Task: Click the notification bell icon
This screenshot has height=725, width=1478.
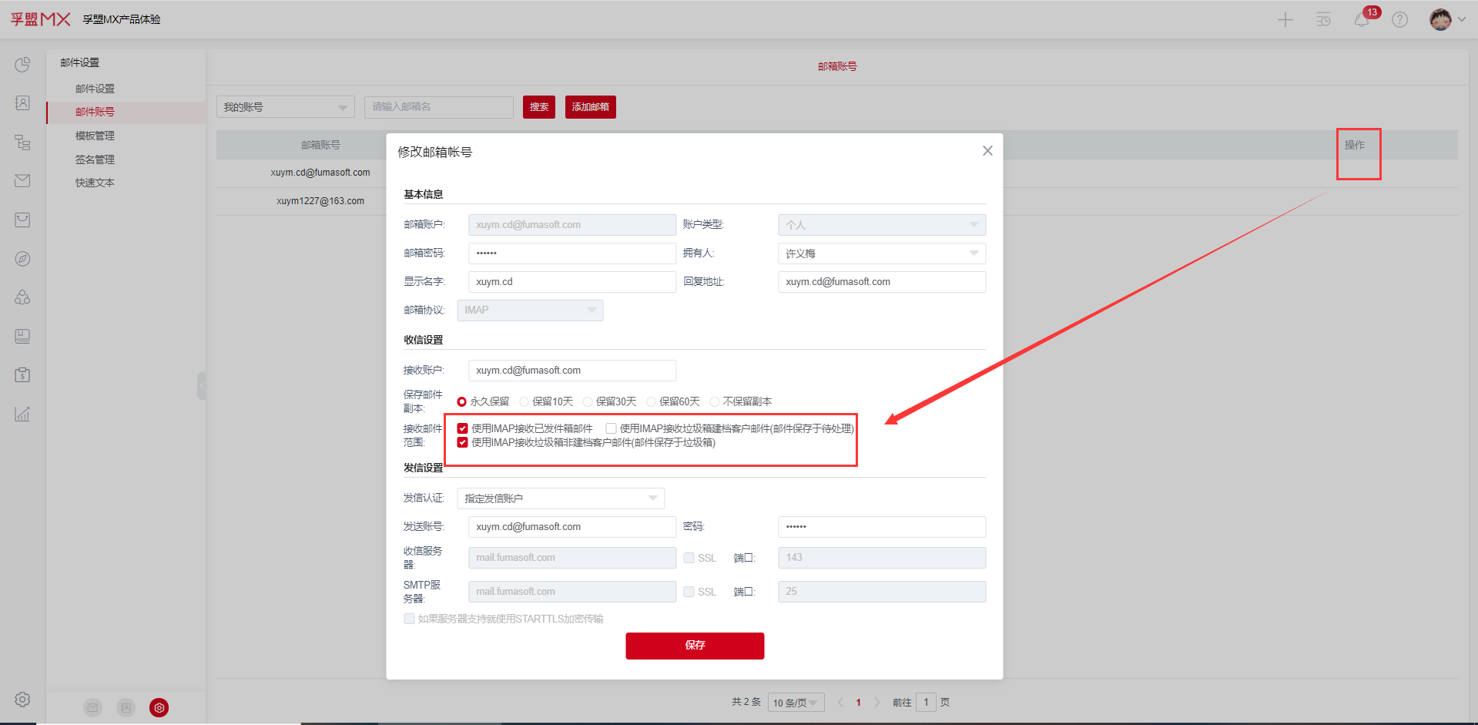Action: [1362, 20]
